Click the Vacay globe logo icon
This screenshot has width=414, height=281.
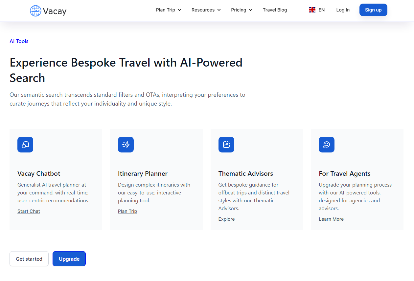[35, 11]
